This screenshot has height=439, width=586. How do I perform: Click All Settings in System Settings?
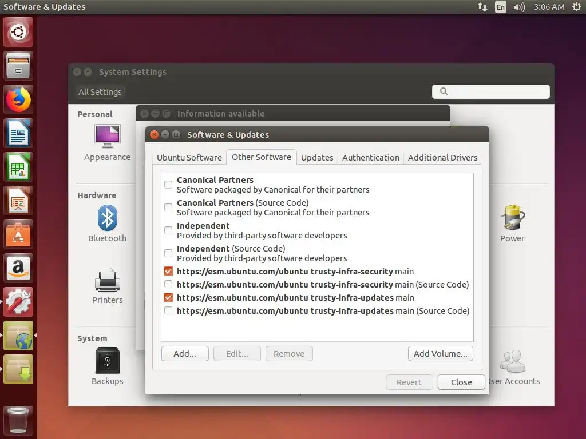(100, 92)
